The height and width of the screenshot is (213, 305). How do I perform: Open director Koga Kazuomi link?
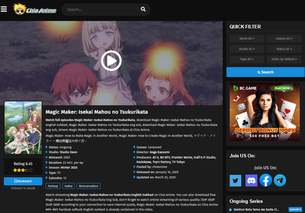click(x=160, y=152)
